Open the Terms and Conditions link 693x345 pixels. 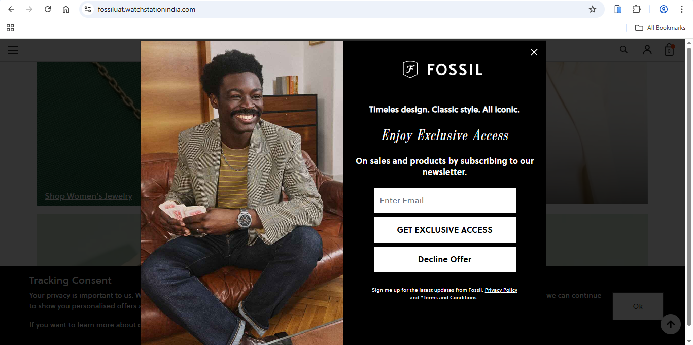pos(450,298)
